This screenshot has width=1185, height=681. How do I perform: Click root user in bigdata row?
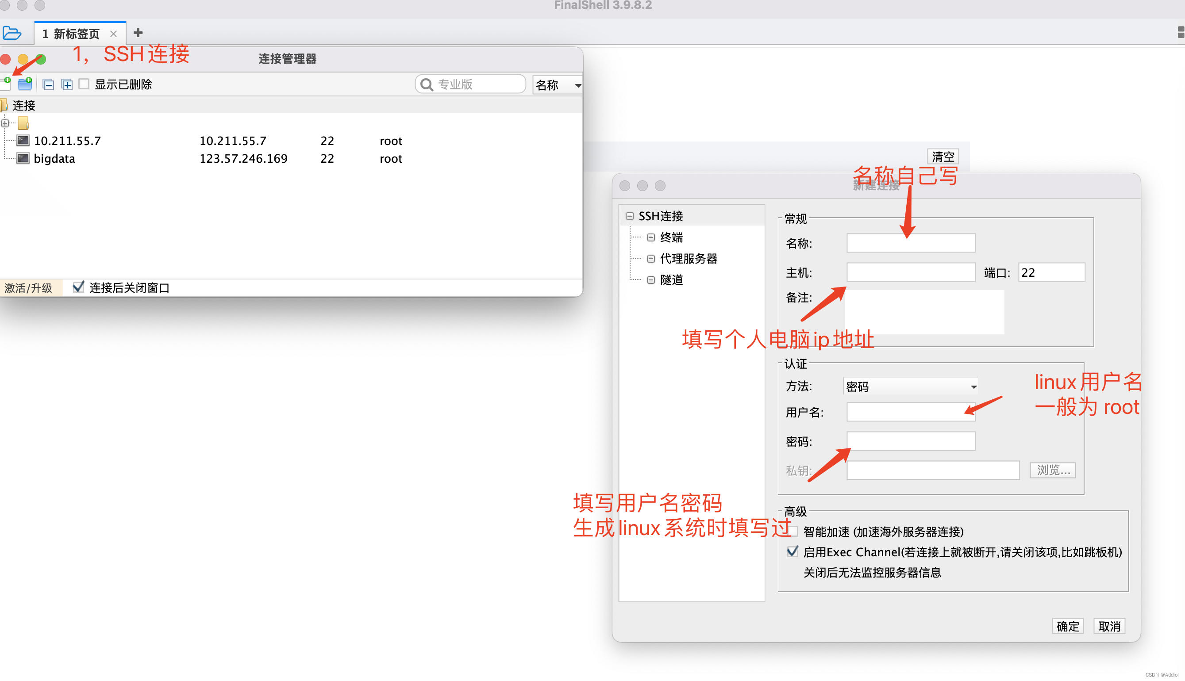[391, 159]
